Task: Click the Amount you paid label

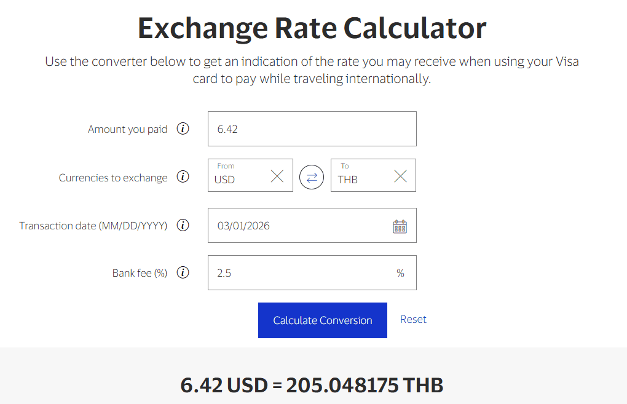Action: (x=127, y=129)
